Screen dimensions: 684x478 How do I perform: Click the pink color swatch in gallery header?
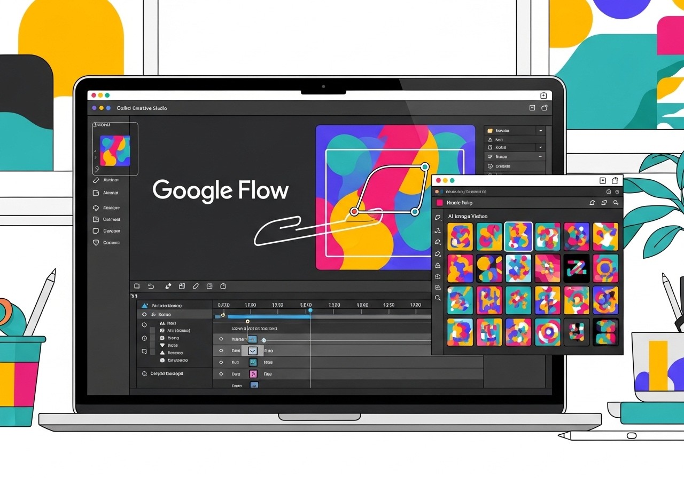440,203
